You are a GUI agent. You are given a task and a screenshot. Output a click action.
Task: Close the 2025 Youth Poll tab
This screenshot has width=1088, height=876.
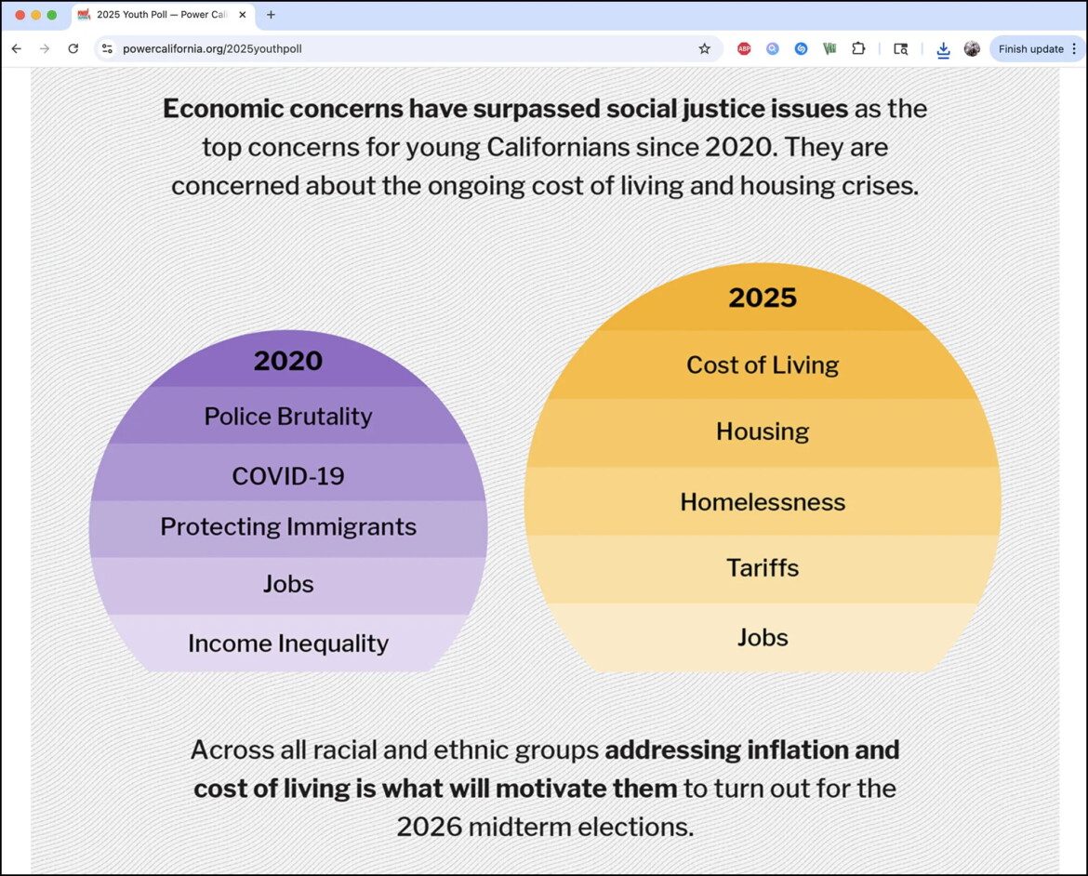242,15
